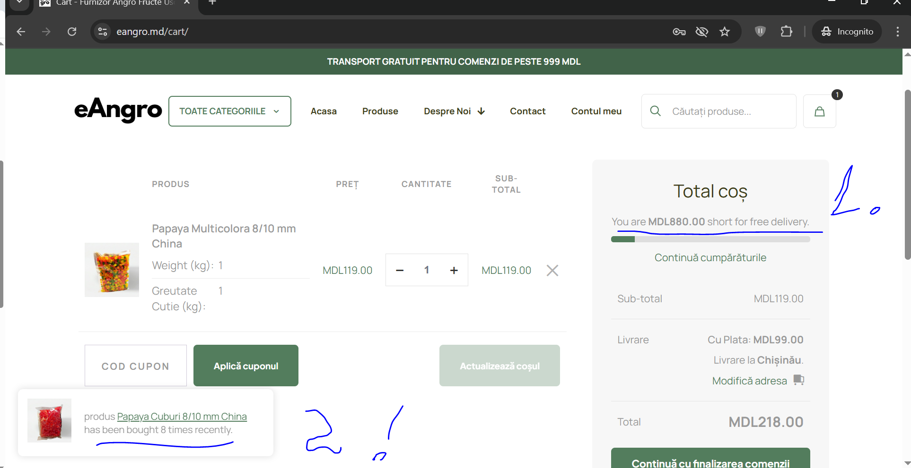Click Continuă cumpărăturile link
The image size is (911, 468).
pyautogui.click(x=710, y=258)
